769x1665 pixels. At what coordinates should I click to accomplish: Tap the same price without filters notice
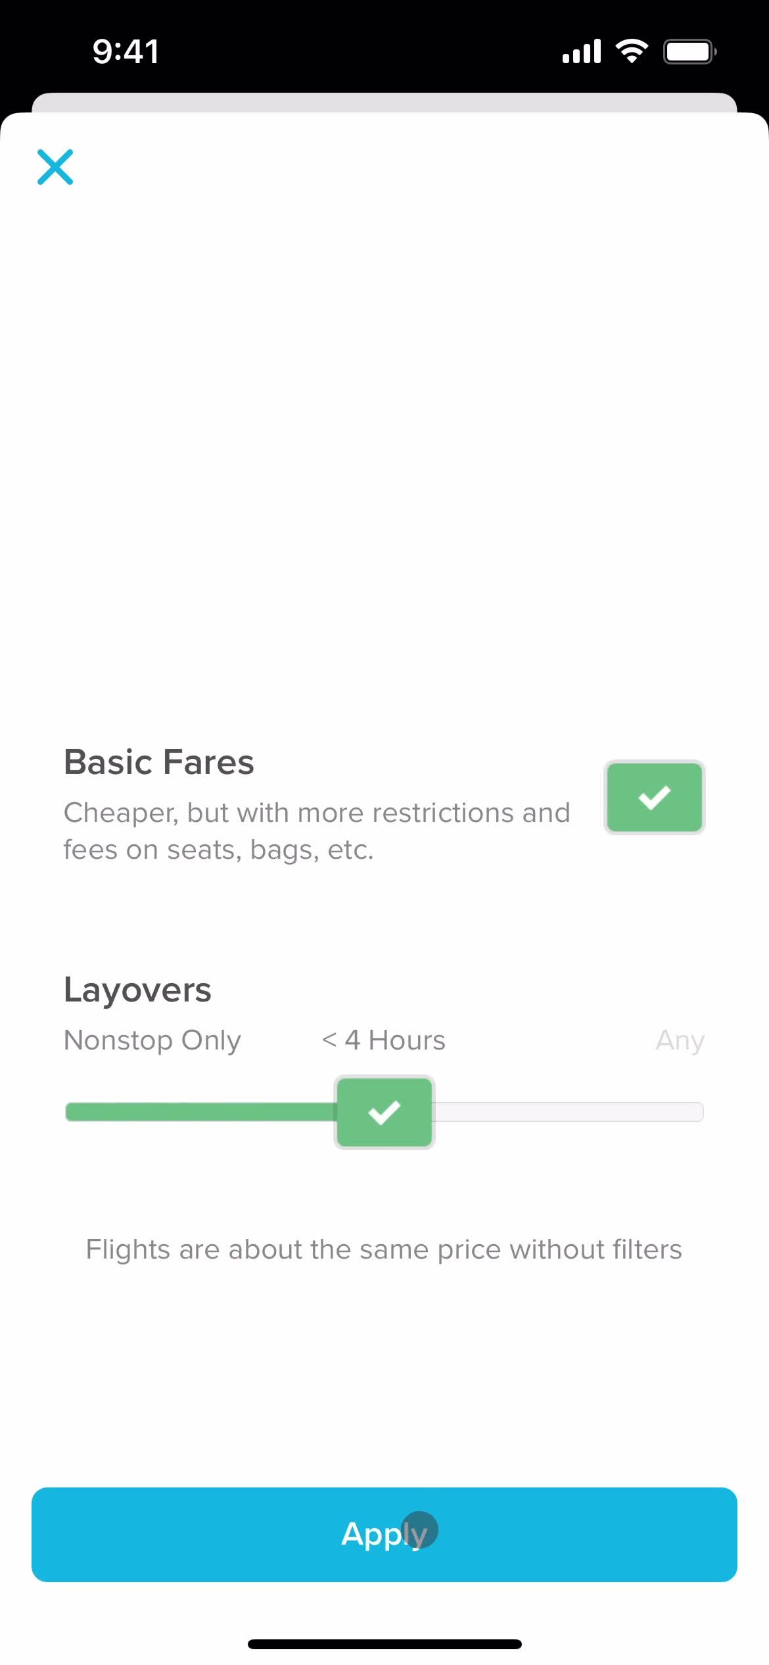point(384,1249)
